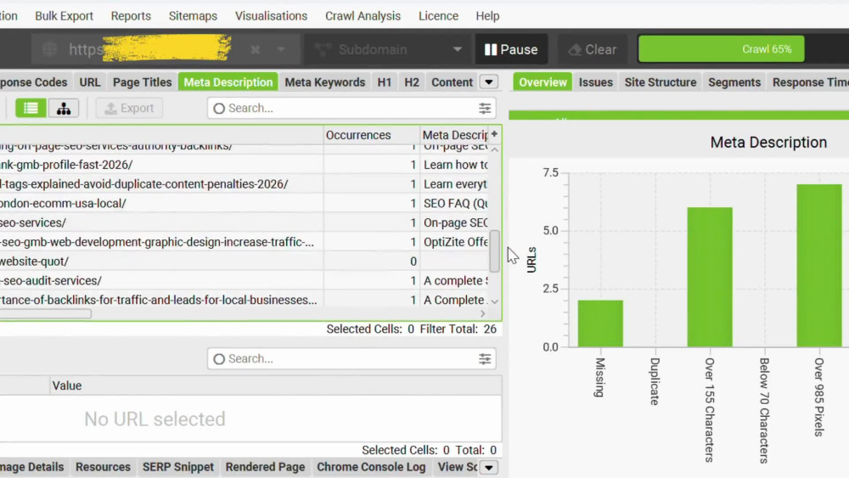Select row ending 'ank-gmb-profile-fast-2026/'
Screen dimensions: 849x478
click(x=244, y=165)
